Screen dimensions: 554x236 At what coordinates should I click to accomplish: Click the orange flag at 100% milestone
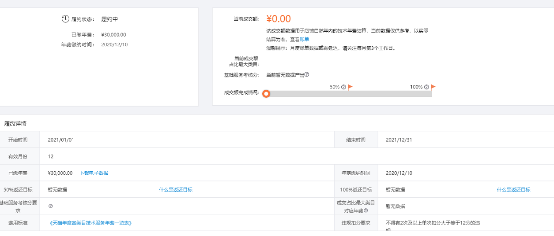[433, 87]
